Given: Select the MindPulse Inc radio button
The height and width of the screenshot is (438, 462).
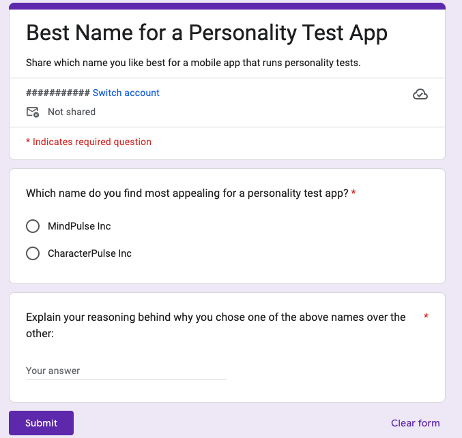Looking at the screenshot, I should click(x=33, y=226).
